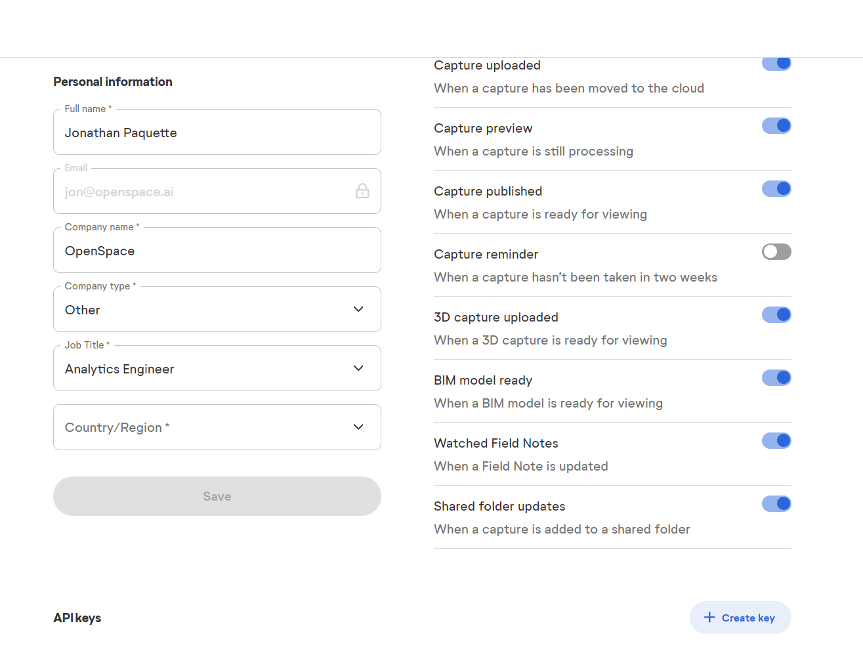
Task: Enable Capture reminder notifications
Action: click(x=776, y=251)
